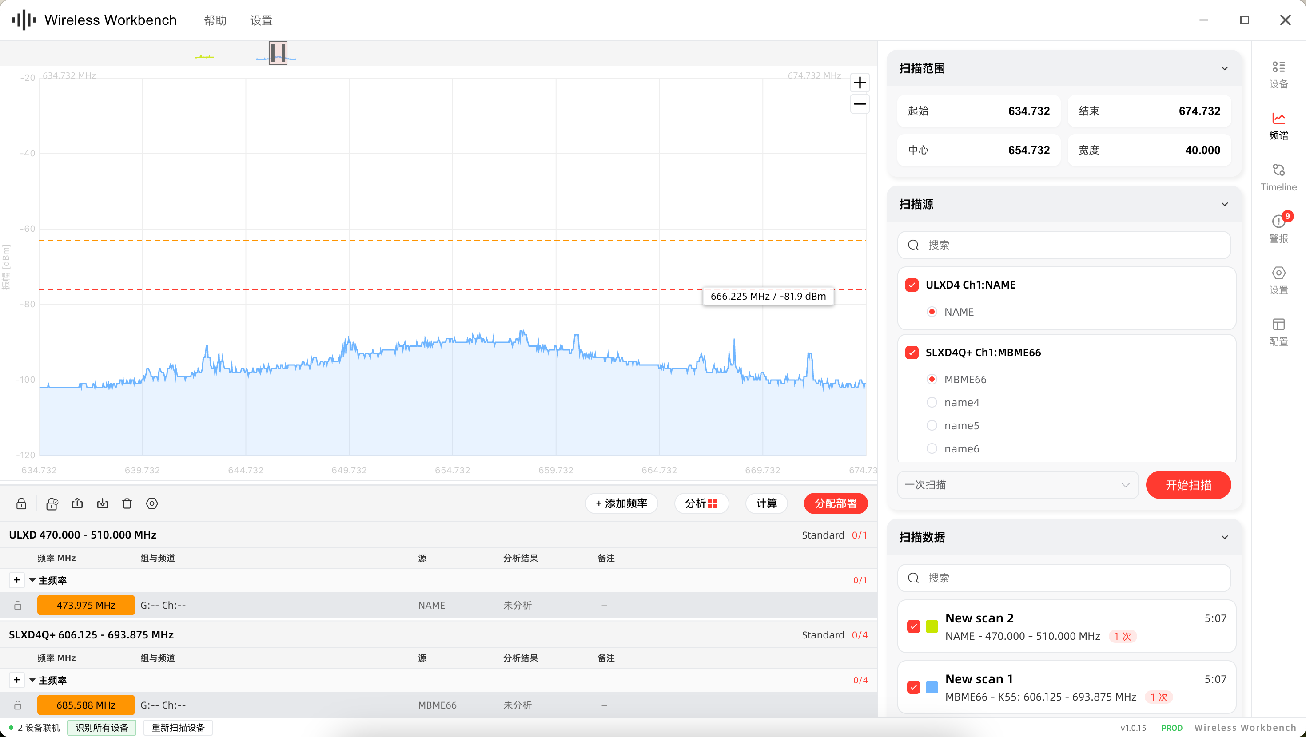Open the Timeline sidebar panel
This screenshot has height=737, width=1306.
[x=1278, y=178]
